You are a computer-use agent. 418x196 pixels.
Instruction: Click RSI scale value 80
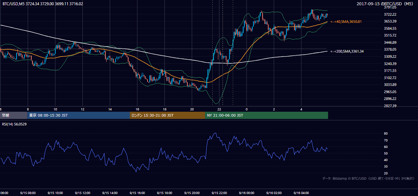click(x=386, y=134)
